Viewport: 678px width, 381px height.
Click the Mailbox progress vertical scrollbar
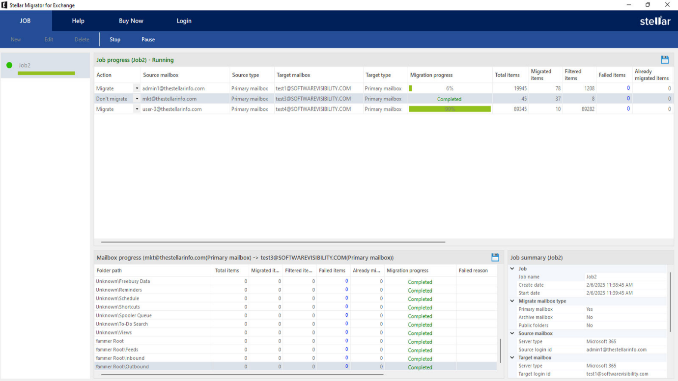501,350
